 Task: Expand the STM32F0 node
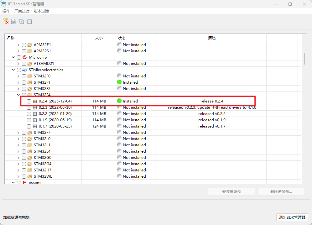click(18, 76)
